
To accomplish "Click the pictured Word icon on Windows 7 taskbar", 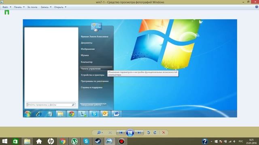I will (117, 114).
